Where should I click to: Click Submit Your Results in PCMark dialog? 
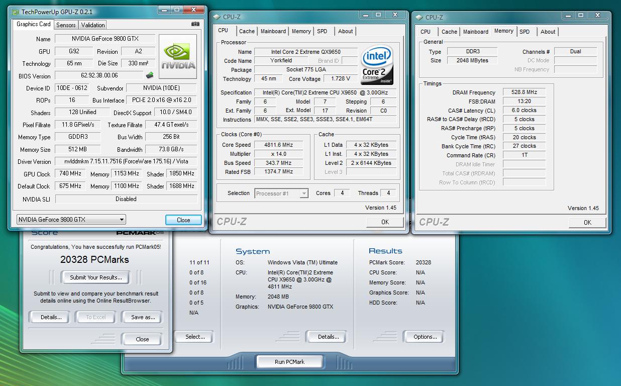click(x=95, y=277)
